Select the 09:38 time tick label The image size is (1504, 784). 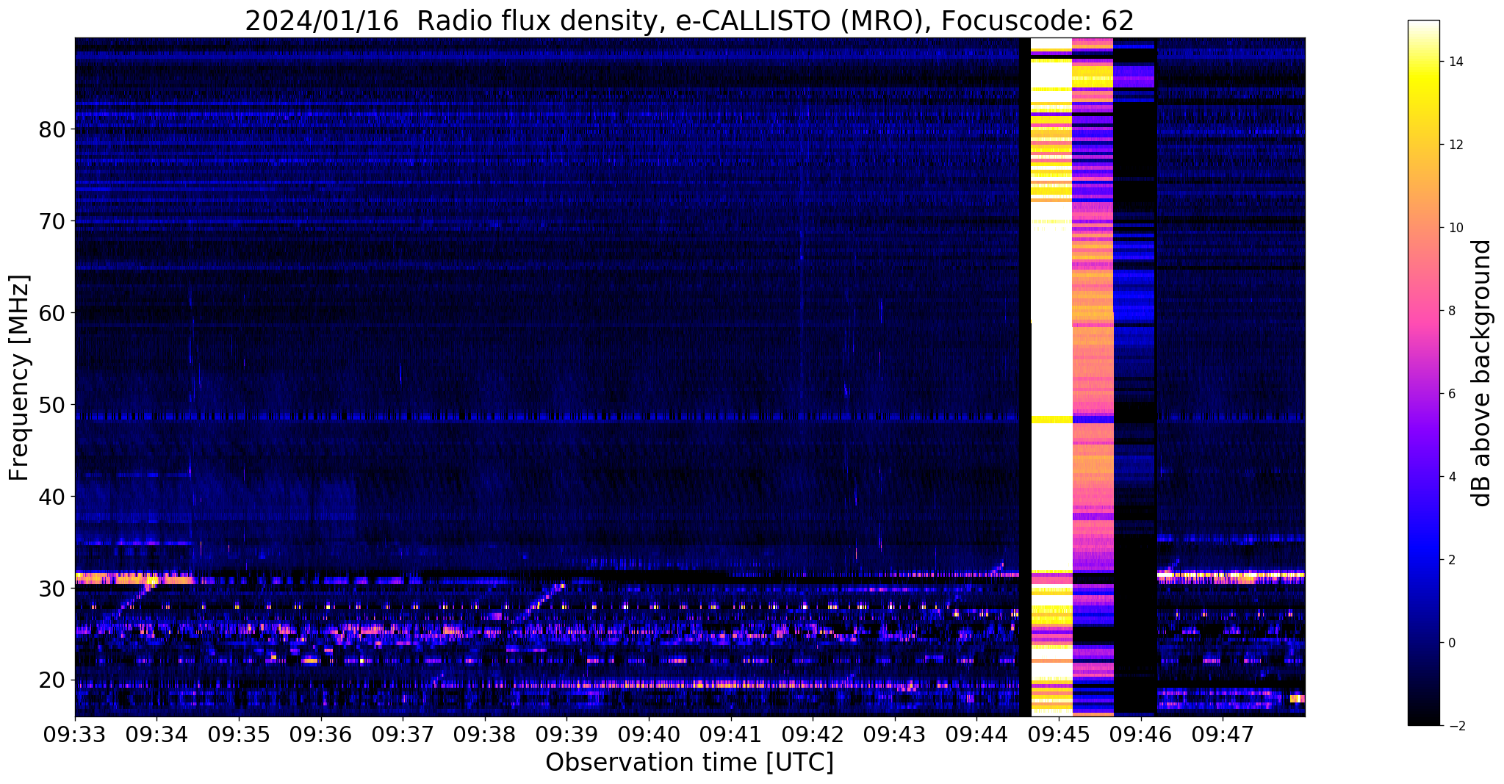click(x=485, y=735)
